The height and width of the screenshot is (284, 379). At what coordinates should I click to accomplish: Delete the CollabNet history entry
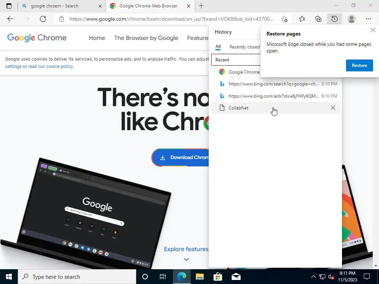[333, 108]
